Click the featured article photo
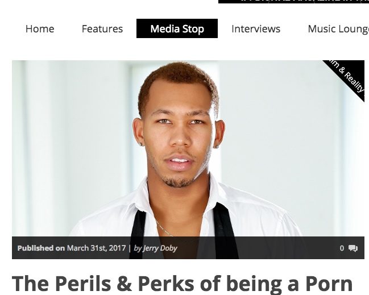Screen dimensions: 369x295 188,148
